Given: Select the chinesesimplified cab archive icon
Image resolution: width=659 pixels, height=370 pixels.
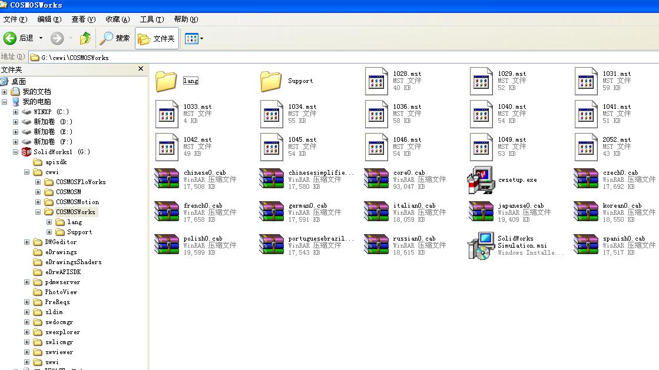Looking at the screenshot, I should [x=271, y=178].
